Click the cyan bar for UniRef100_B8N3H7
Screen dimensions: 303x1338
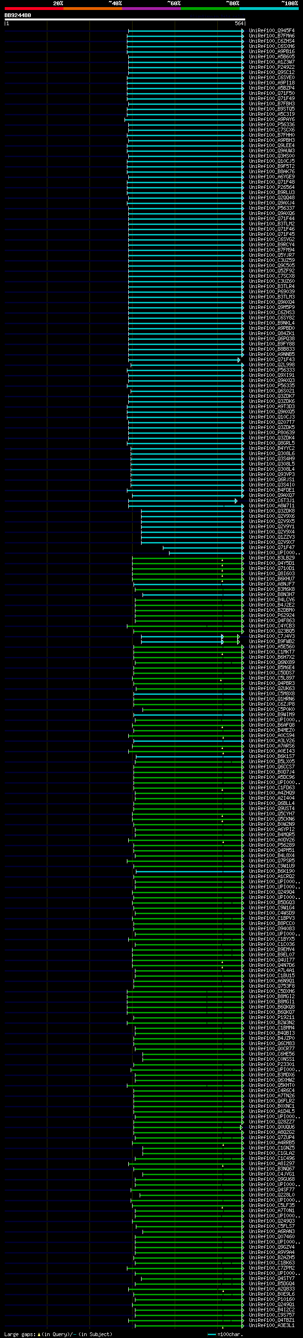coord(193,594)
